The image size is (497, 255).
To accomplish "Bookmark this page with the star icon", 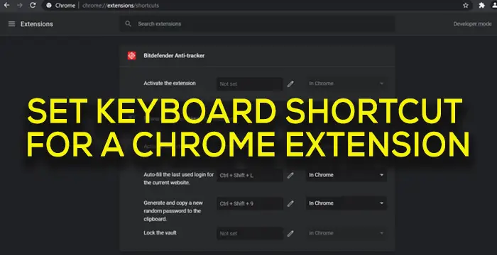I will pos(465,6).
